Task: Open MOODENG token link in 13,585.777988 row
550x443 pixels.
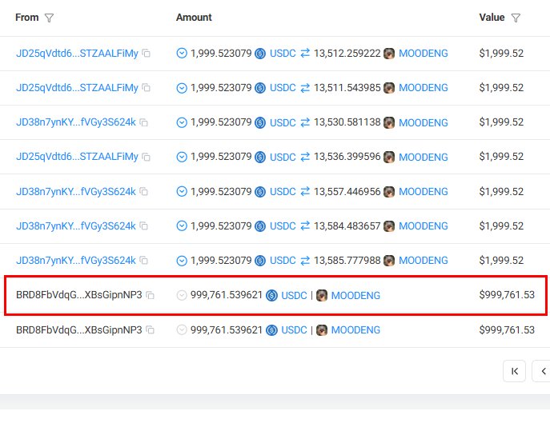Action: 424,261
